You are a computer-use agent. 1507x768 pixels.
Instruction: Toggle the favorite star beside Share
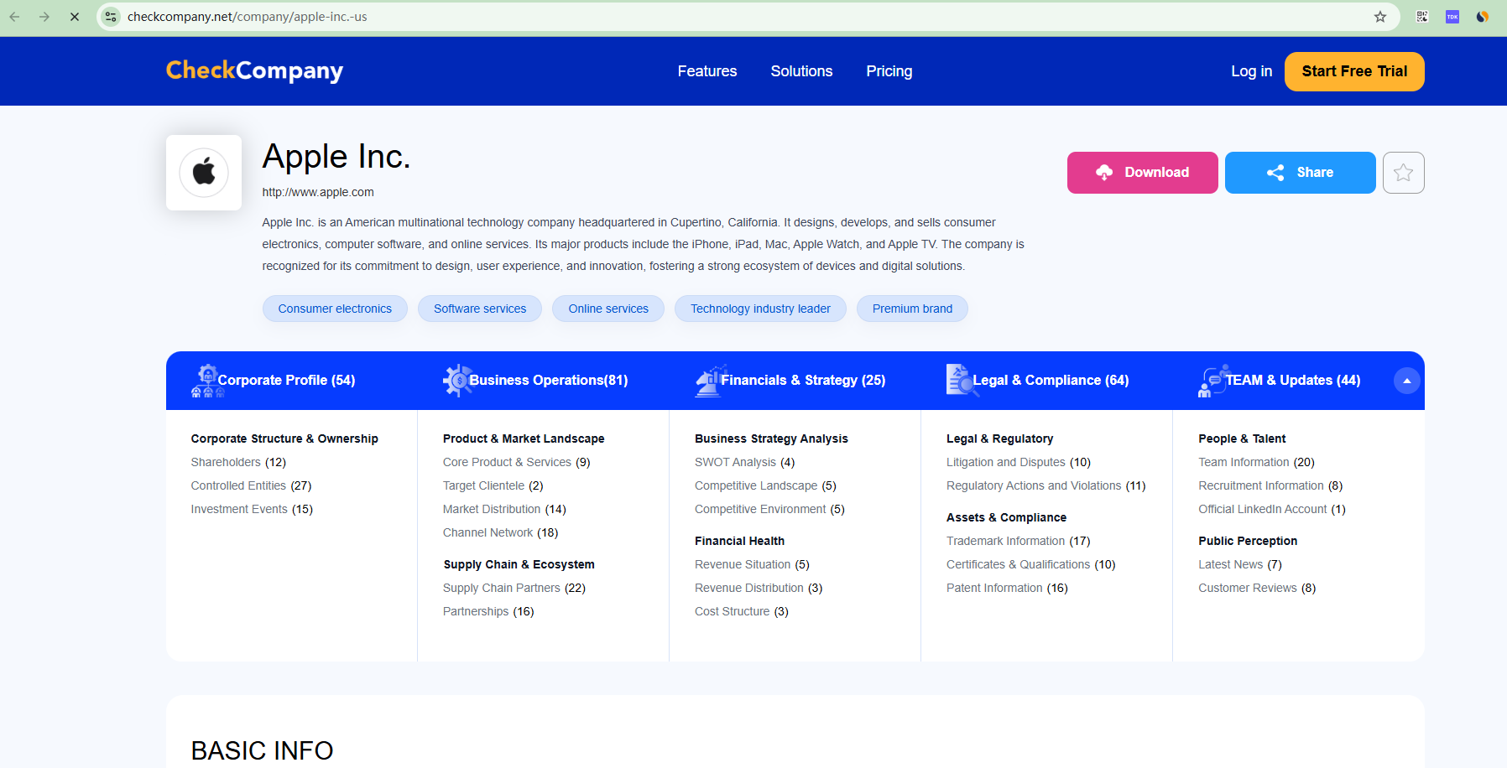tap(1403, 172)
